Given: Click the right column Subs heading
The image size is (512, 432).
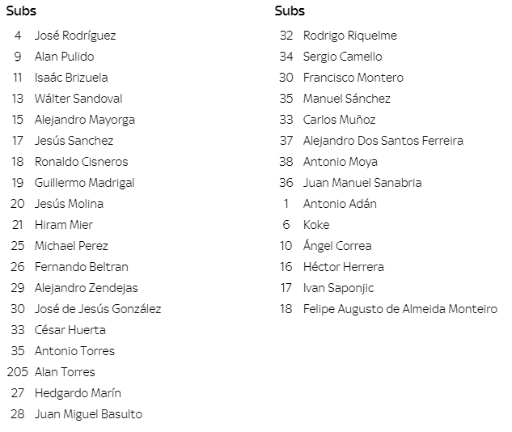Looking at the screenshot, I should coord(290,11).
